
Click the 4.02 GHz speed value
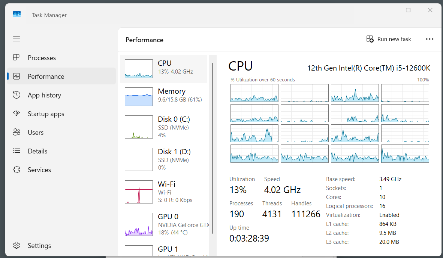click(x=282, y=190)
